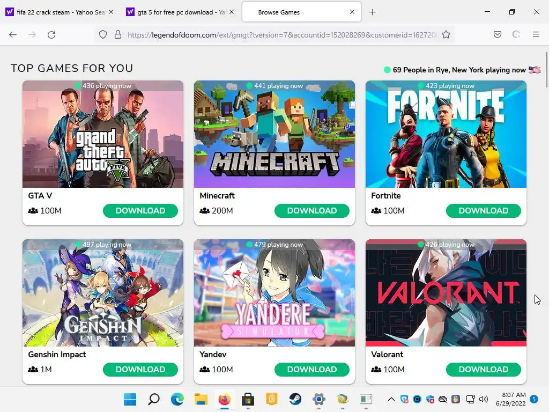The image size is (549, 412).
Task: Open the gear settings taskbar app
Action: 318,399
